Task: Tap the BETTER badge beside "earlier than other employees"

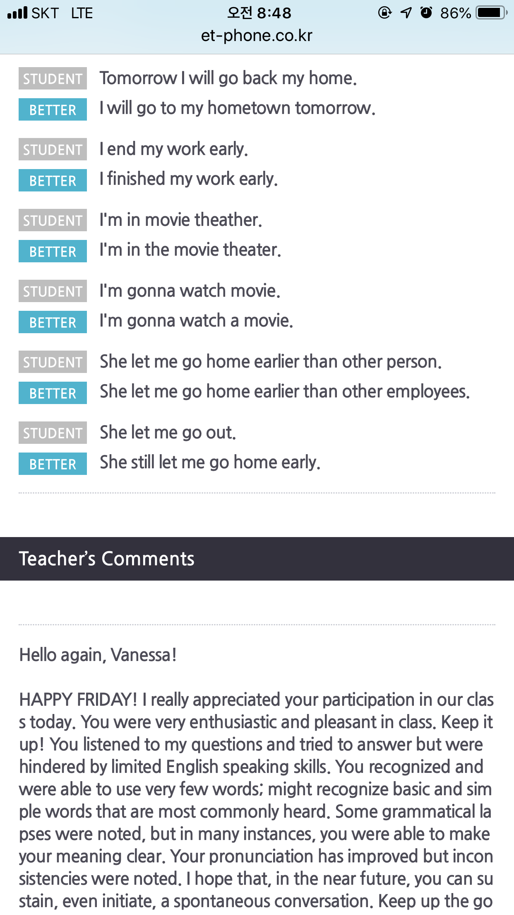Action: pyautogui.click(x=53, y=393)
